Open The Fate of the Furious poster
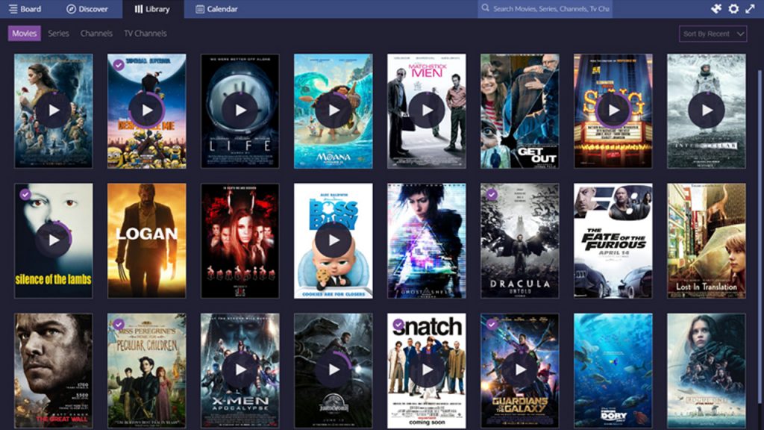 pos(613,241)
